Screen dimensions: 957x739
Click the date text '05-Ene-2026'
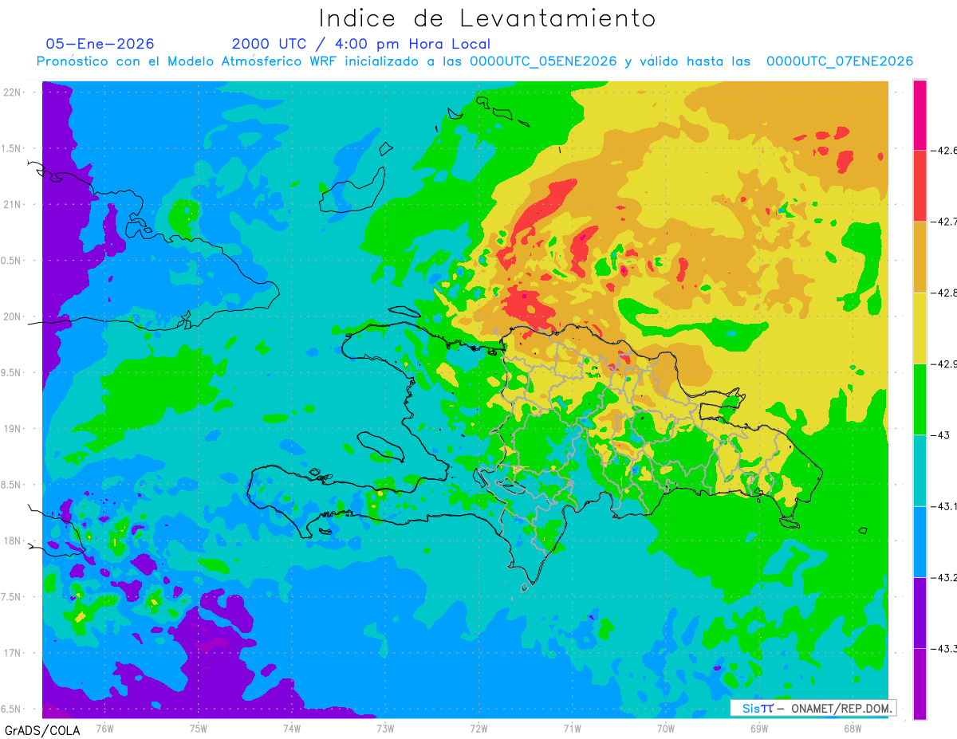coord(100,44)
